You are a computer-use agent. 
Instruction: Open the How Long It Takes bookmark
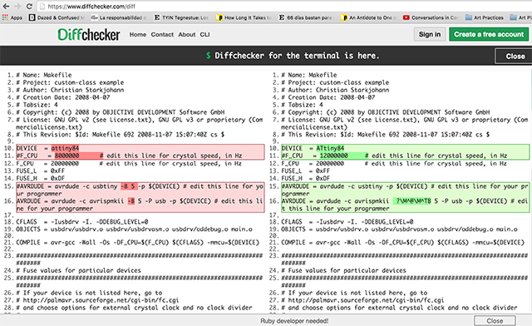(x=244, y=17)
